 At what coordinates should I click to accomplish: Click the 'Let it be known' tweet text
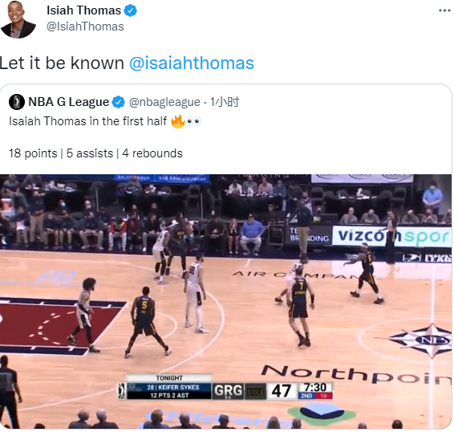click(x=62, y=63)
